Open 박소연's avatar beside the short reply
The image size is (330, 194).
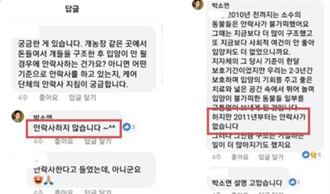[18, 116]
